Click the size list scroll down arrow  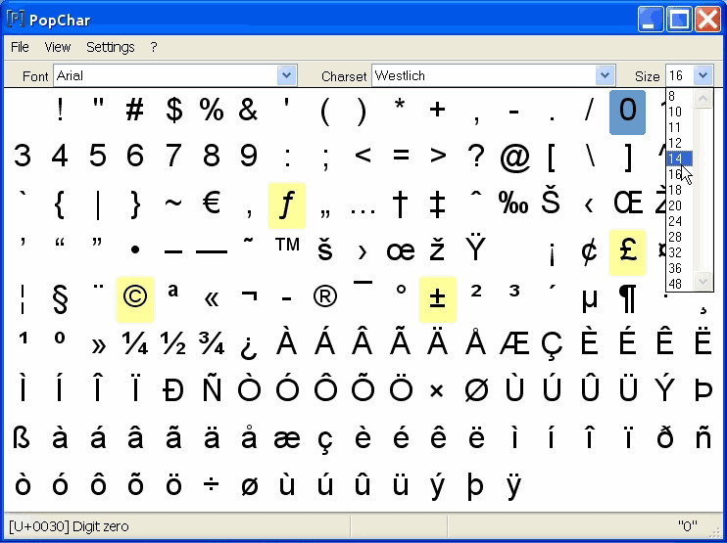click(x=703, y=281)
